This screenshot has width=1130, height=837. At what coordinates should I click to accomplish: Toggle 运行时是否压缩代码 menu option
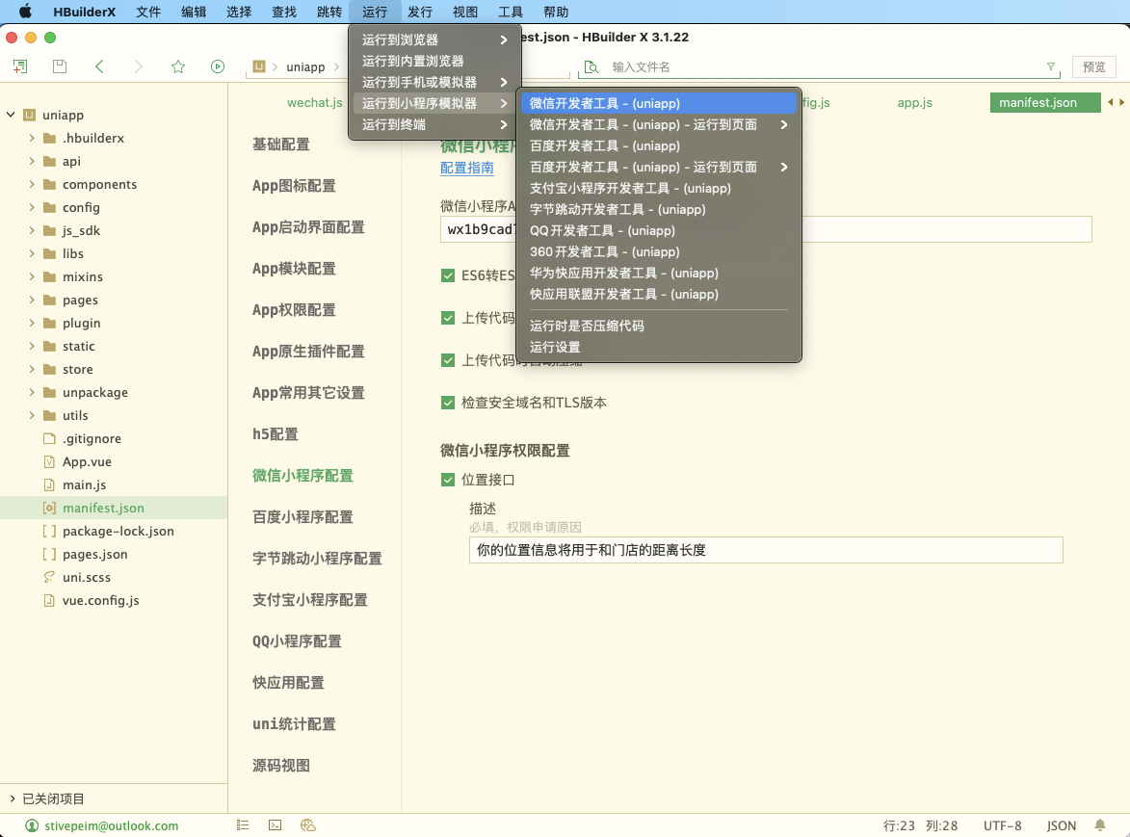[x=659, y=326]
